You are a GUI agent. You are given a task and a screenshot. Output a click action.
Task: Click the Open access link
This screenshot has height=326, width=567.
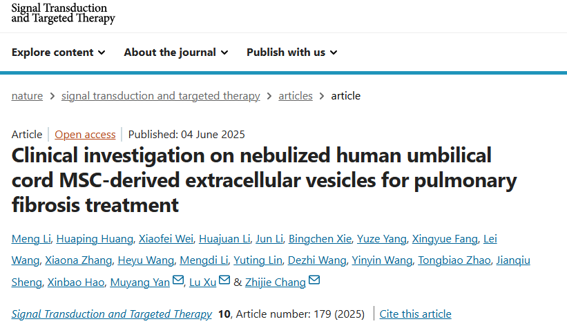(85, 135)
